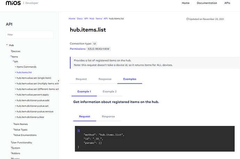The width and height of the screenshot is (240, 159).
Task: Focus the API Filter input field
Action: (x=30, y=34)
